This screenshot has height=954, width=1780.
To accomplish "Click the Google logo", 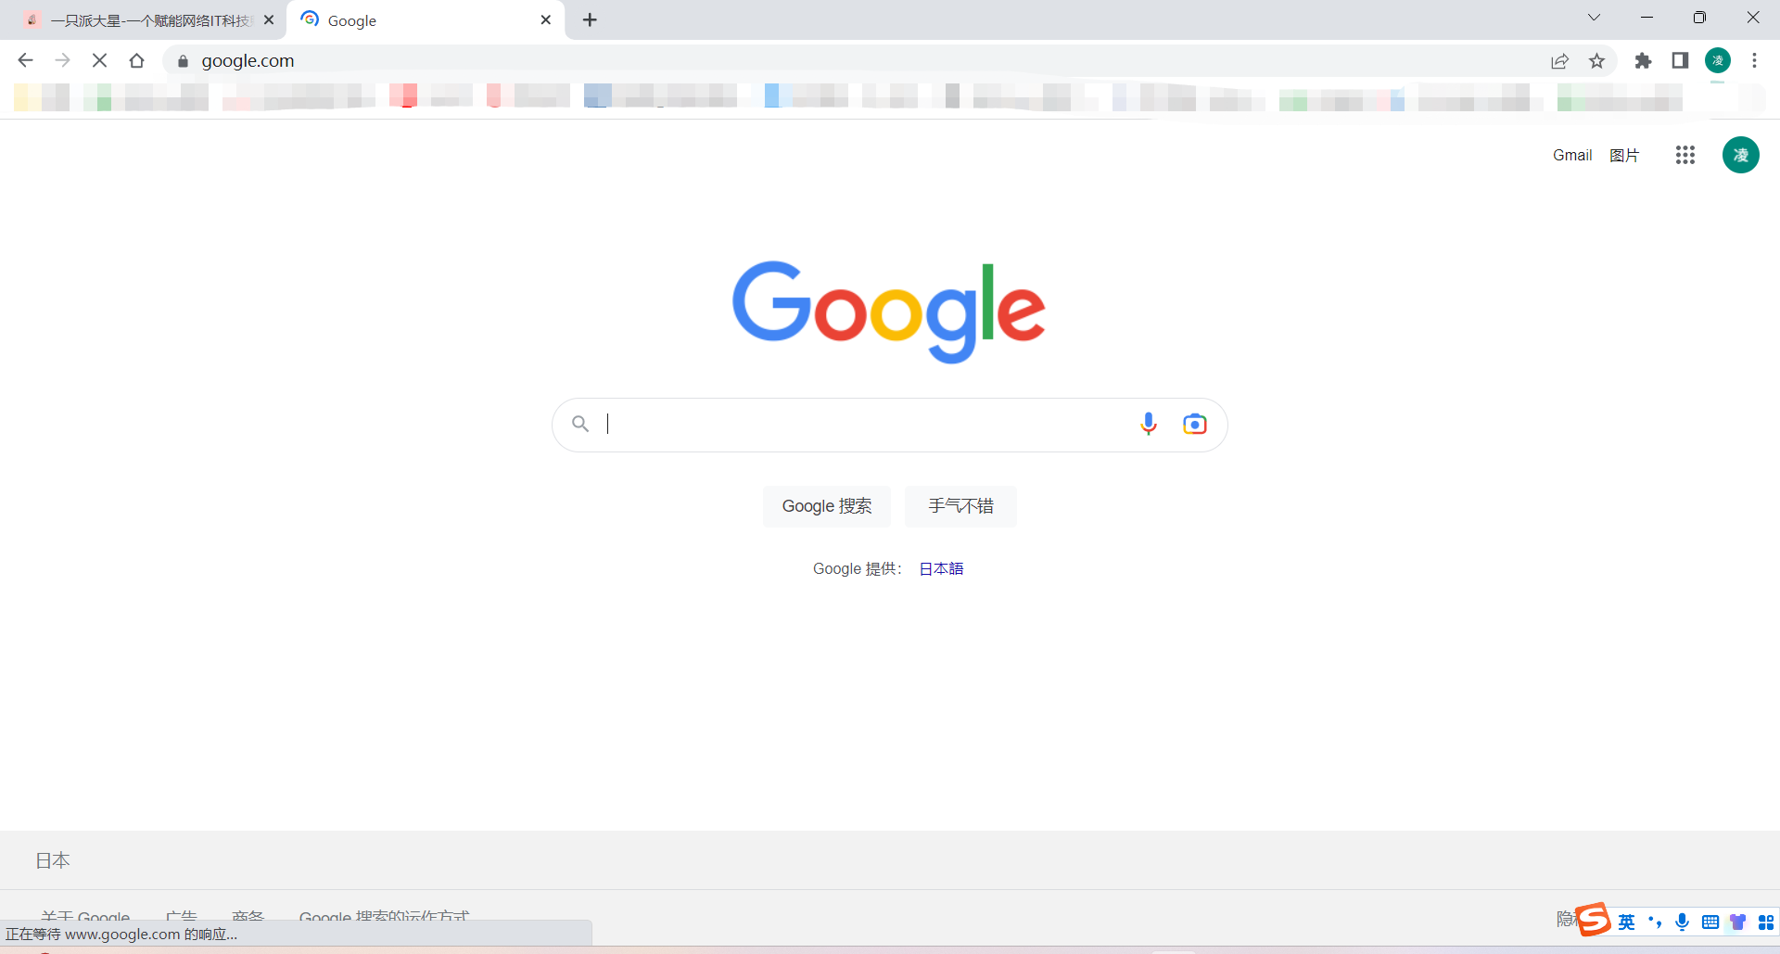I will point(889,312).
